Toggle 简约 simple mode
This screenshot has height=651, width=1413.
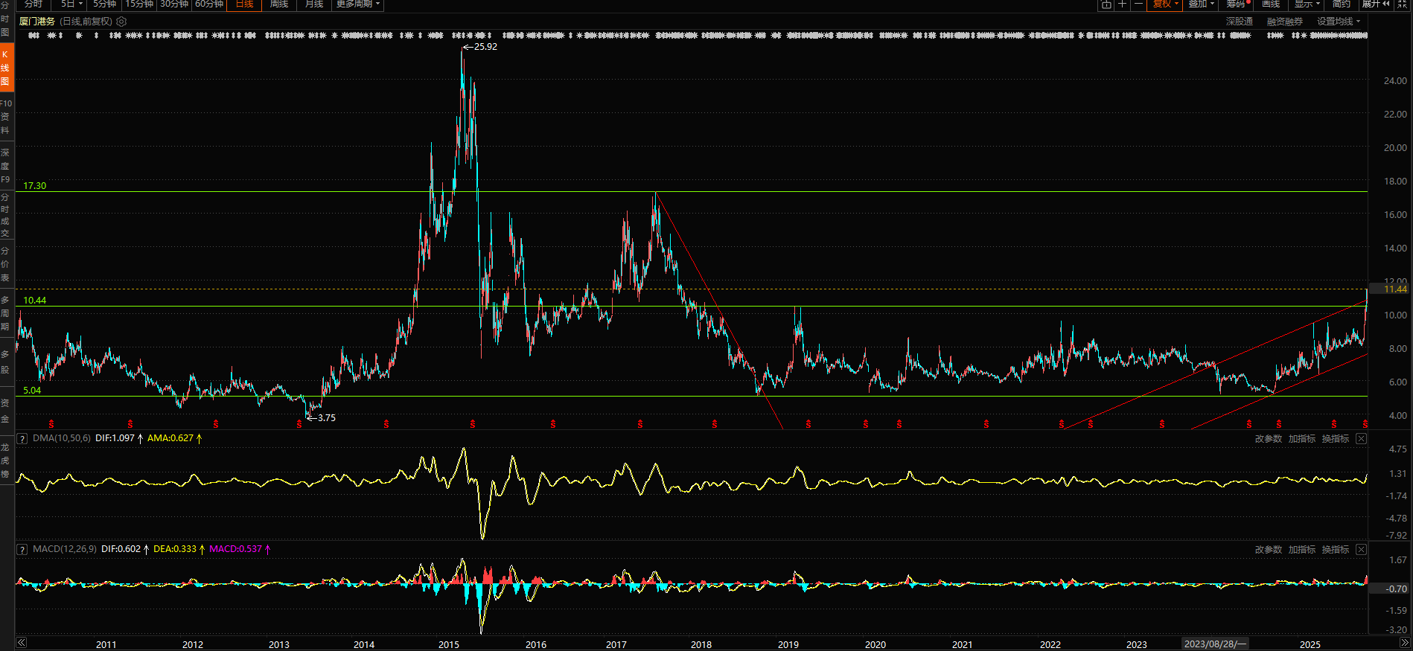click(x=1342, y=4)
